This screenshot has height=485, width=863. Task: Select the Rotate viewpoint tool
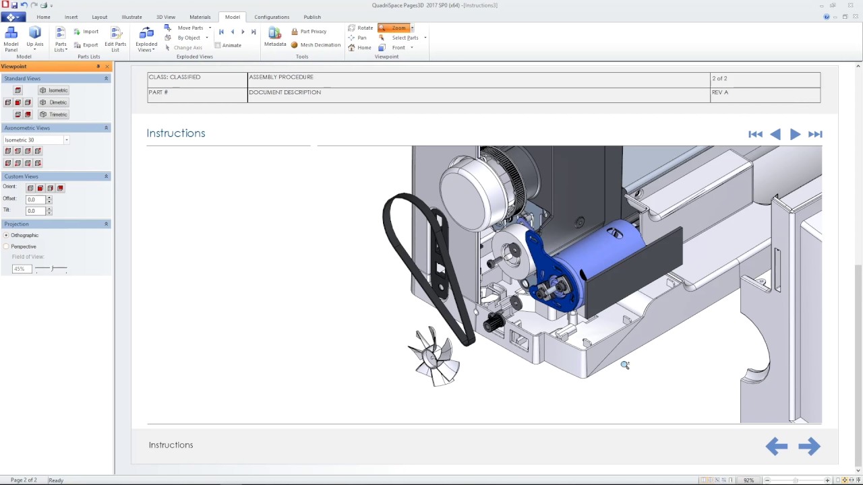(361, 28)
